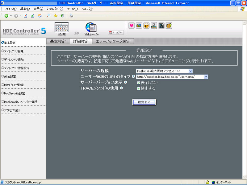The width and height of the screenshot is (247, 185).
Task: Click the IE Back arrow button
Action: 6,16
